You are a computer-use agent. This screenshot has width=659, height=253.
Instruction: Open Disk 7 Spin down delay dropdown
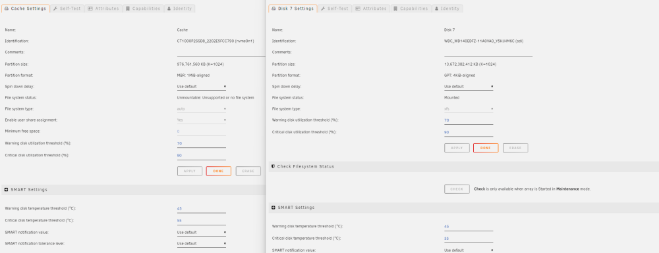click(x=469, y=87)
